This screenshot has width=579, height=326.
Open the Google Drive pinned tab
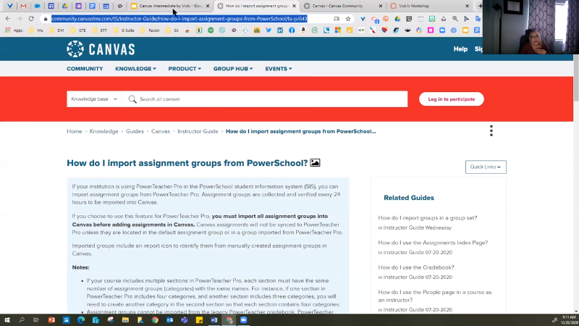pyautogui.click(x=64, y=6)
